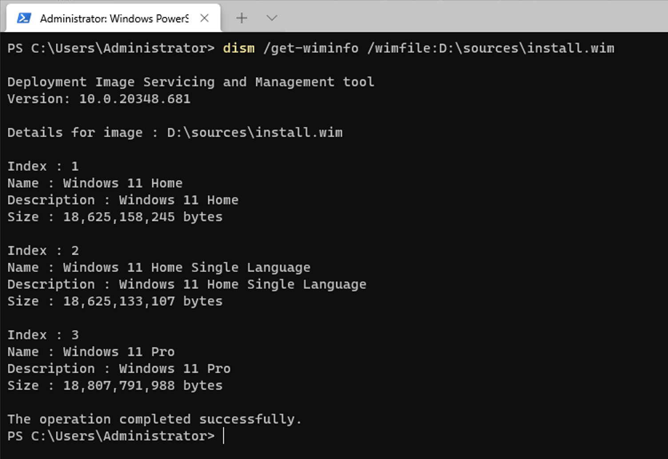Open a new tab with the plus button
This screenshot has height=459, width=668.
pos(242,18)
